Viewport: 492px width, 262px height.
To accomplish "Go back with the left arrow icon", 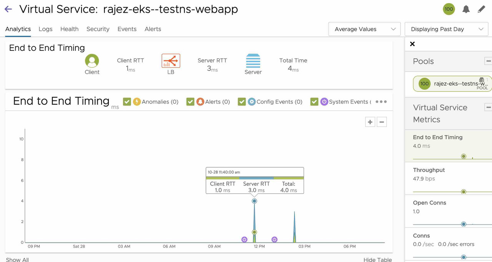I will (x=8, y=9).
